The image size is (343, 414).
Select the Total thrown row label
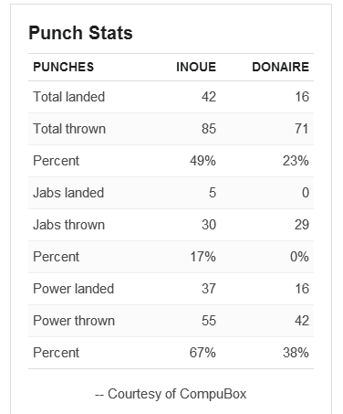pyautogui.click(x=69, y=129)
